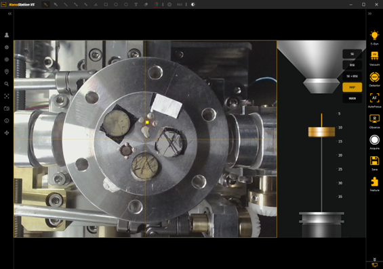This screenshot has width=383, height=269.
Task: Select the Text tool in the toolbar
Action: (136, 4)
